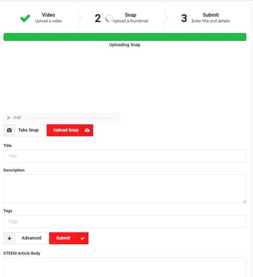
Task: Click the green checkmark on Video step
Action: click(25, 18)
